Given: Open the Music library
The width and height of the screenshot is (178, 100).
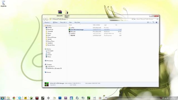Looking at the screenshot, I should 49,53.
